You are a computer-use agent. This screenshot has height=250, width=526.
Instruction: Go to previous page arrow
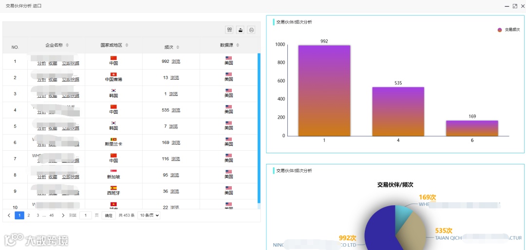click(9, 215)
